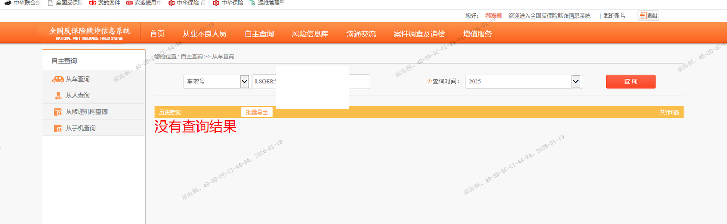Open the 我的账号 account link
The image size is (727, 224).
click(x=614, y=16)
